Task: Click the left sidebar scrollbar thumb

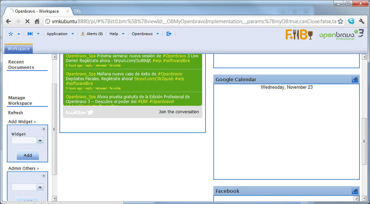Action: tap(54, 129)
